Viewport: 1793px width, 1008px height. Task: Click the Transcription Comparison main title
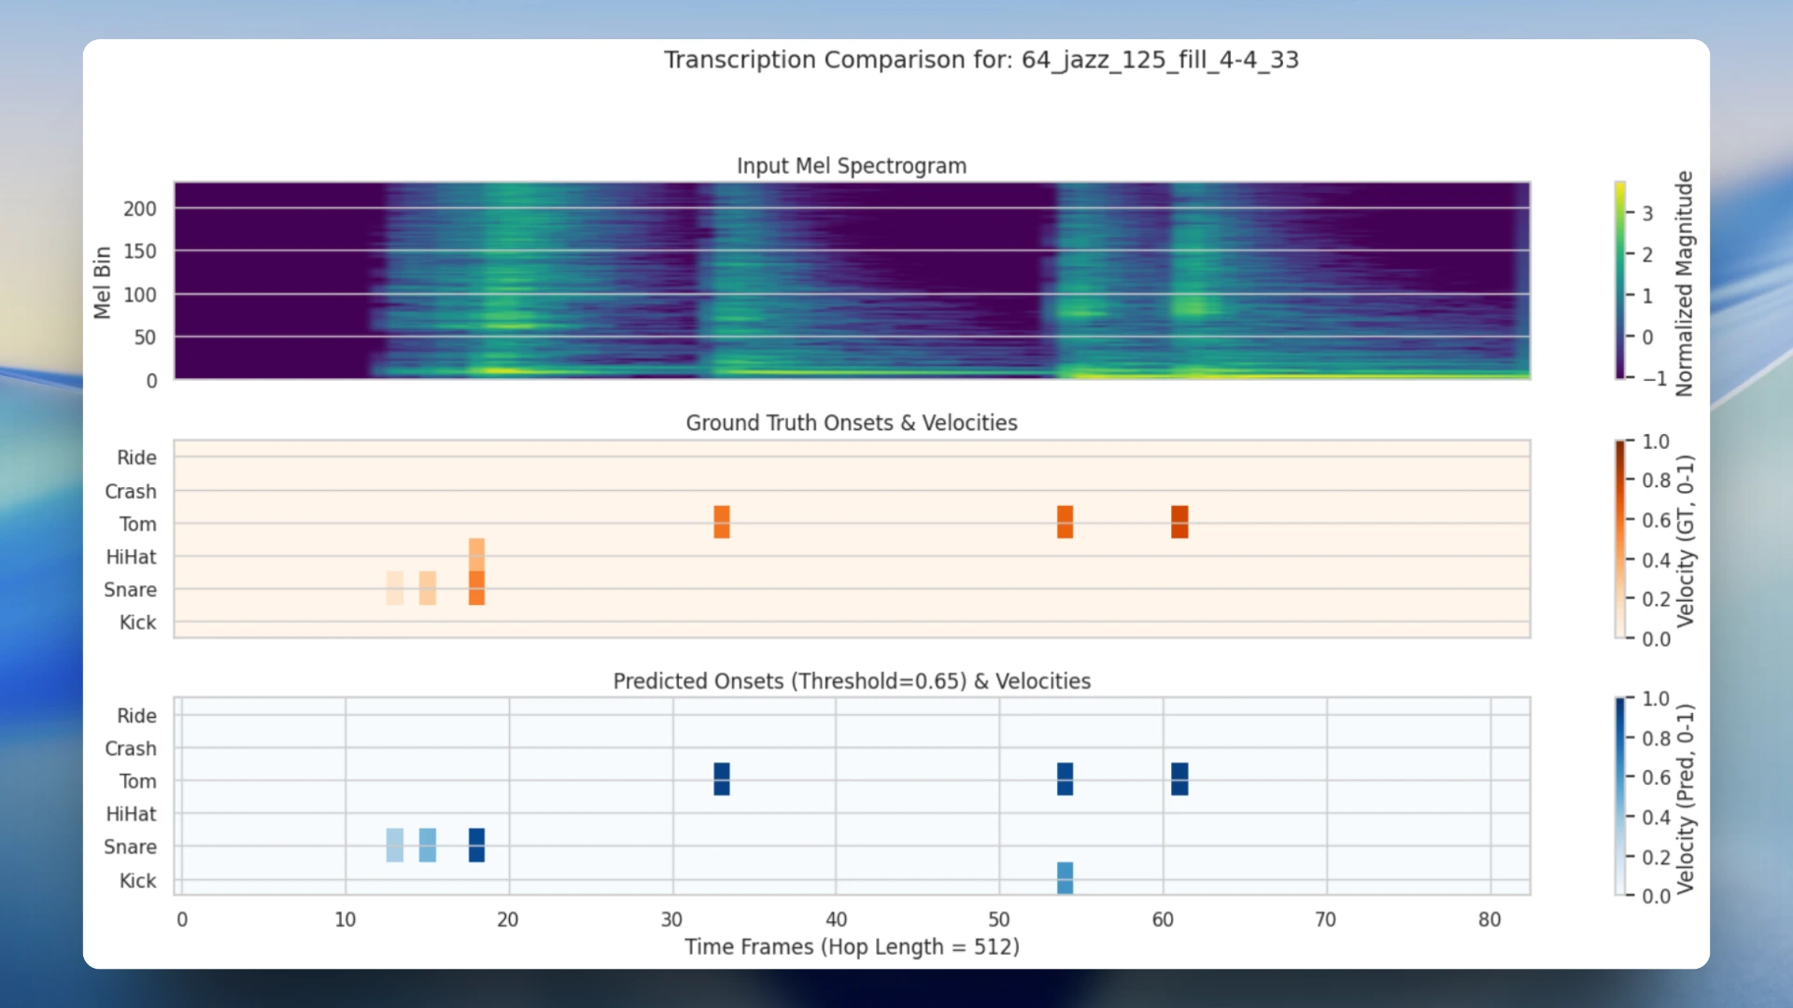[x=981, y=60]
